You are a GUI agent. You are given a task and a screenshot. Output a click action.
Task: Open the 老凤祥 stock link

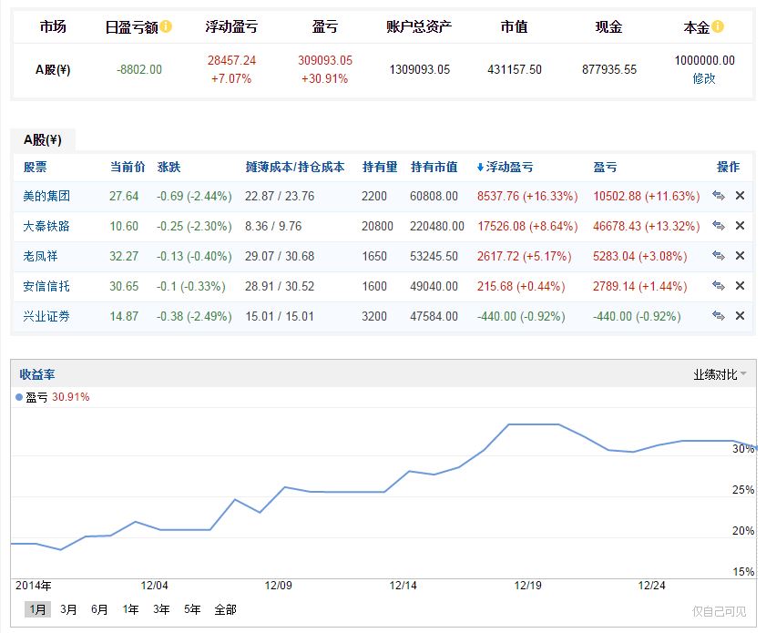coord(41,256)
